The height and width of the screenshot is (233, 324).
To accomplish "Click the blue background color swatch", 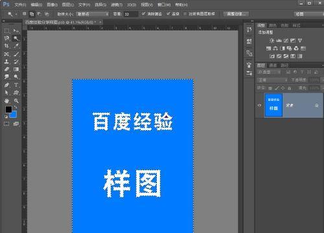I will click(14, 115).
